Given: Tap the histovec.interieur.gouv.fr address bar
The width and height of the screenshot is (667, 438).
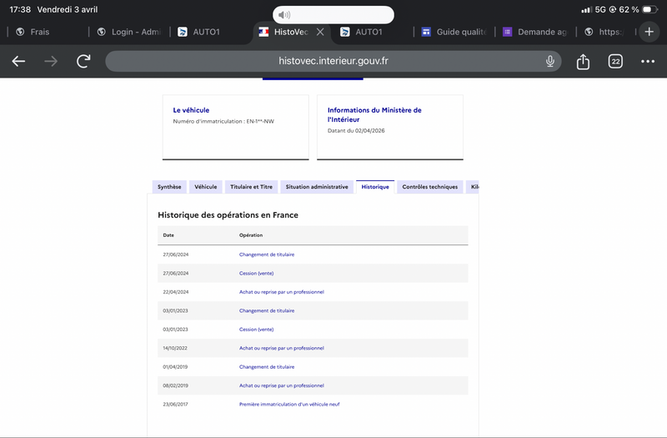Looking at the screenshot, I should pos(333,62).
